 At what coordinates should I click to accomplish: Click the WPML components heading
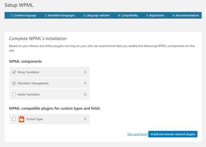coord(25,61)
